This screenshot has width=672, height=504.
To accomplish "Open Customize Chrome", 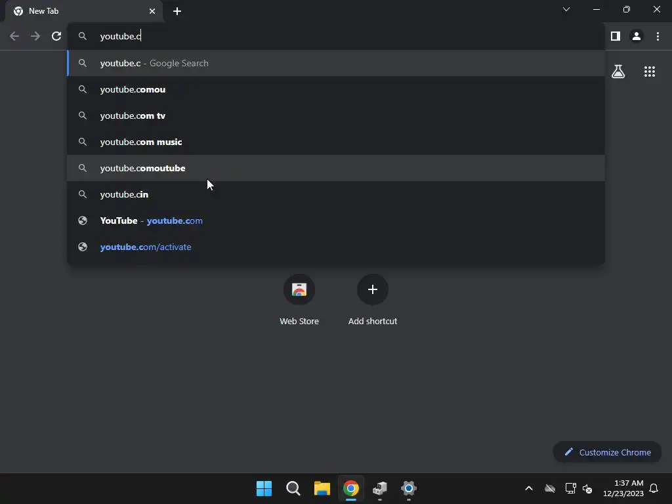I will click(607, 452).
